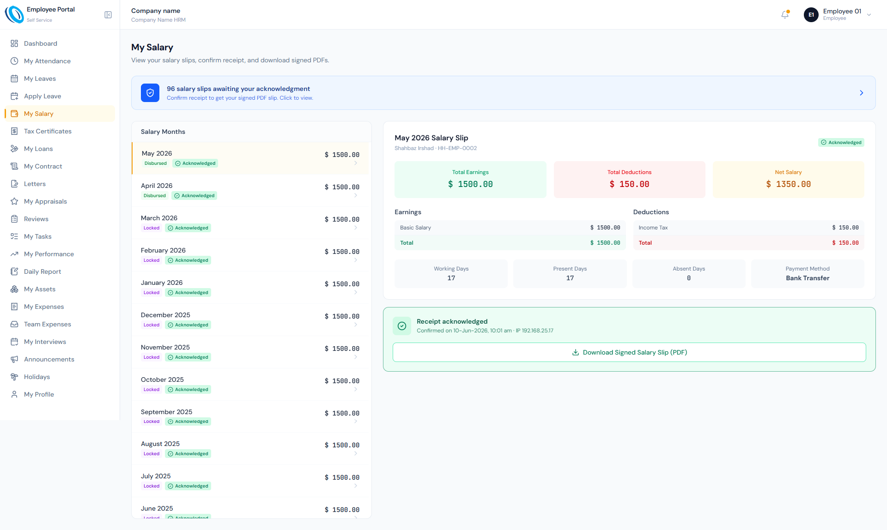
Task: Go to My Attendance menu item
Action: point(60,61)
